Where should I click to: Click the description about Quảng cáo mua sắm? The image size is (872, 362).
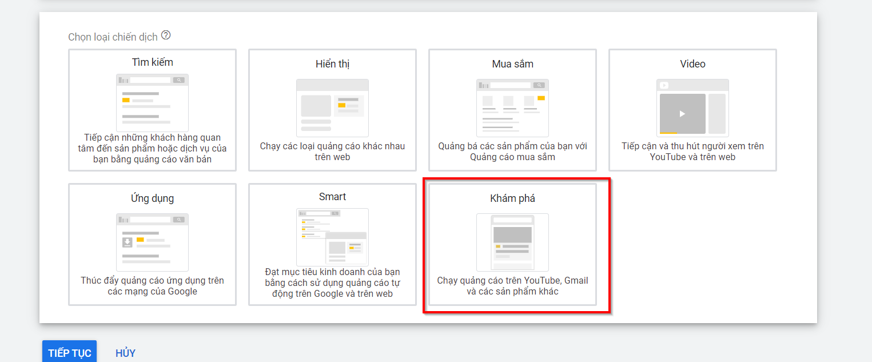[512, 152]
